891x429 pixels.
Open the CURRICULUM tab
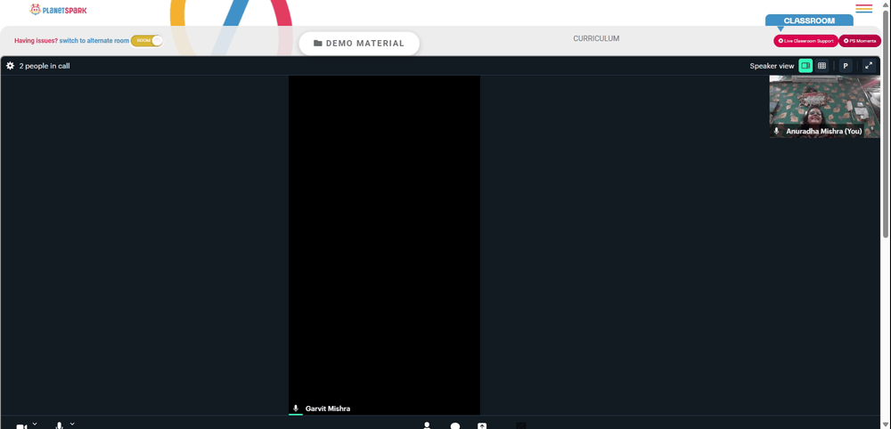596,38
